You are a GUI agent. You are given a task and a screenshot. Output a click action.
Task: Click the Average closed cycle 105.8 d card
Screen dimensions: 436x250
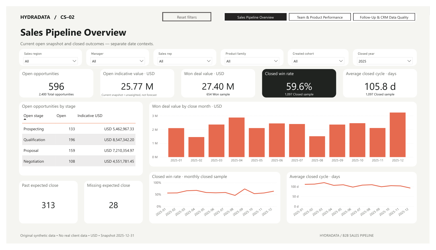pyautogui.click(x=380, y=83)
